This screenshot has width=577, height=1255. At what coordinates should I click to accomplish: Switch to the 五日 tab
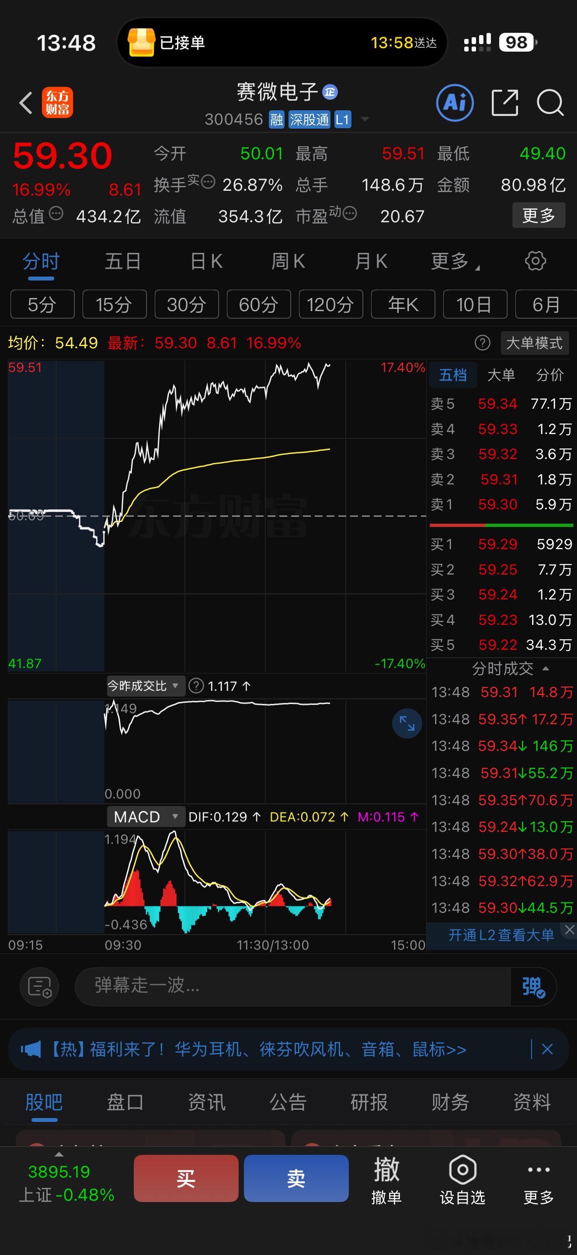[x=123, y=261]
